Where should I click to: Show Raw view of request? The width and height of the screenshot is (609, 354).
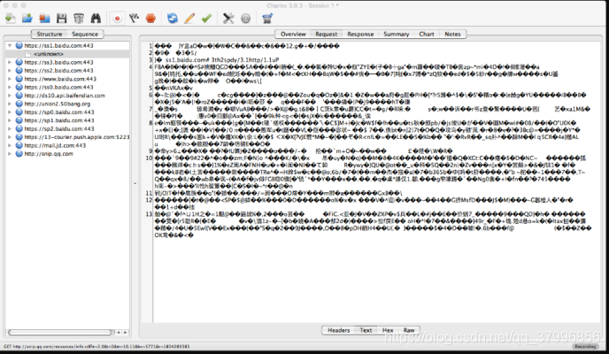tap(409, 330)
